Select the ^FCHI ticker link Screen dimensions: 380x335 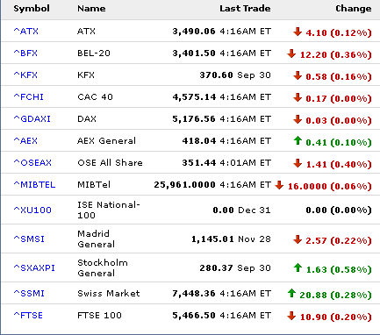28,96
